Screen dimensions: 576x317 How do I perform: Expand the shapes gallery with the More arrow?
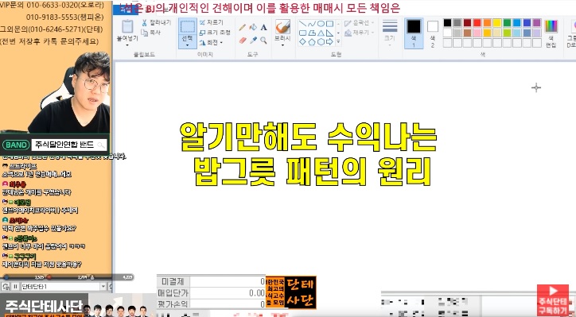click(338, 42)
